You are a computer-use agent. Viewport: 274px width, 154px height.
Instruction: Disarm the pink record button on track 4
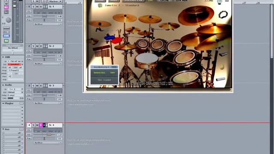click(x=41, y=125)
